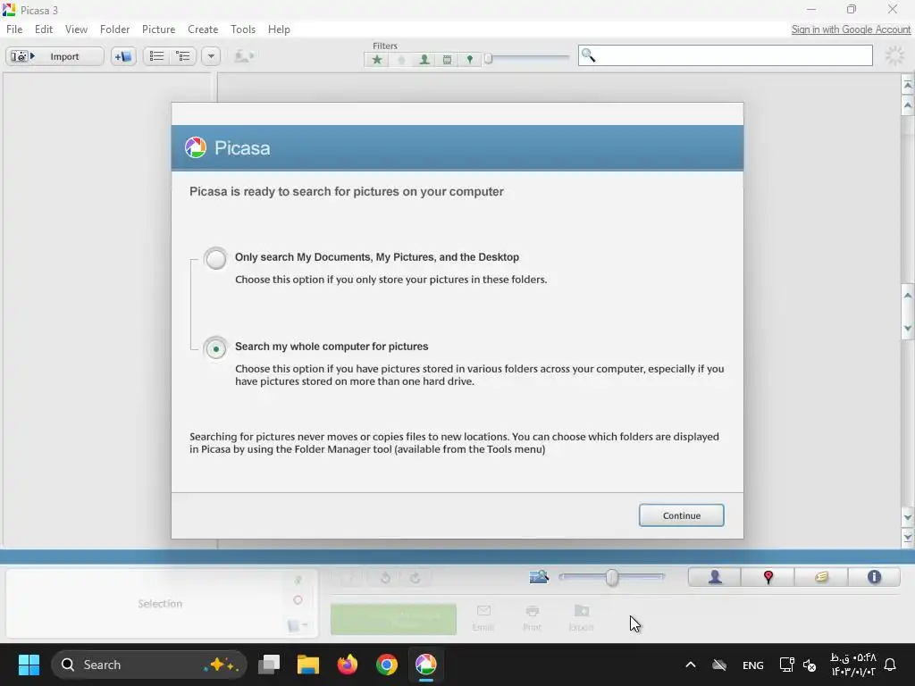Click the green upload button in tray
The height and width of the screenshot is (686, 915).
[393, 619]
